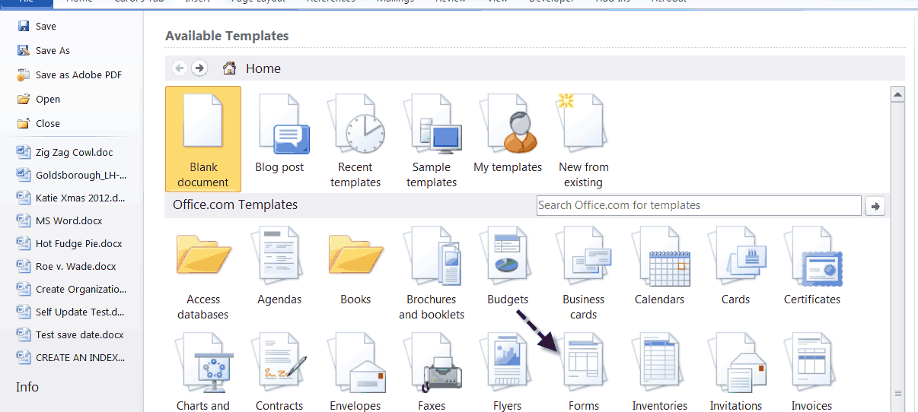Viewport: 918px width, 412px height.
Task: Click the templates vertical scrollbar thumb
Action: [897, 258]
